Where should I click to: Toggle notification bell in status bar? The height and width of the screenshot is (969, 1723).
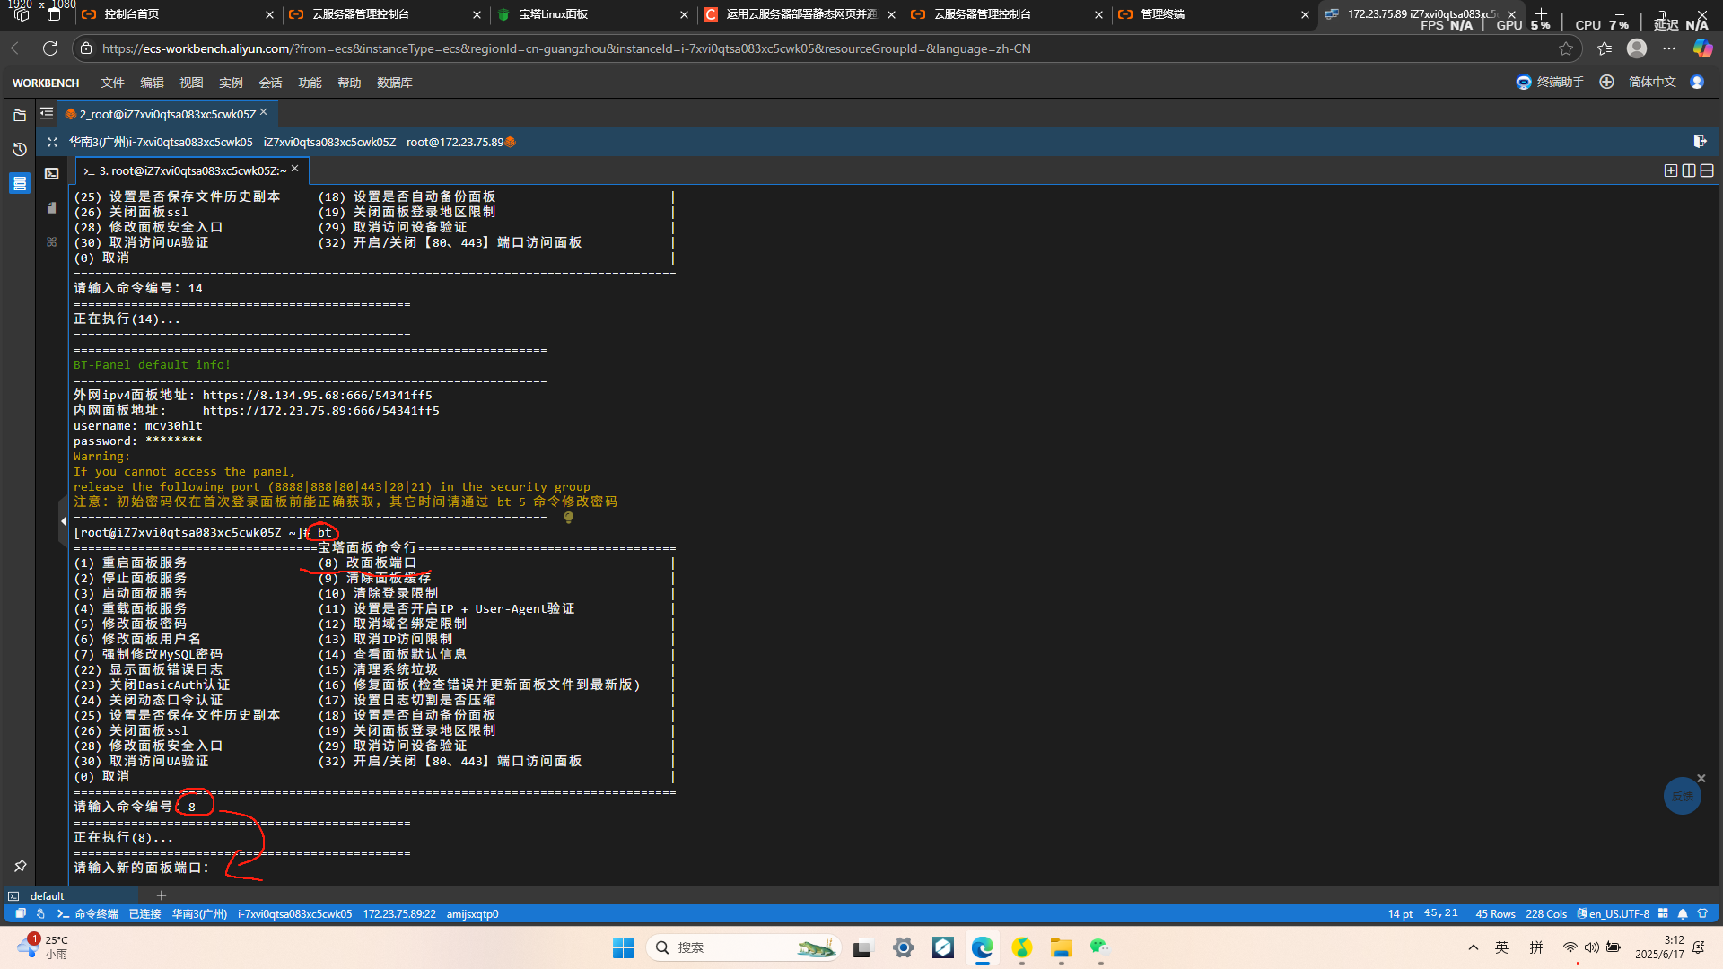click(x=1683, y=913)
